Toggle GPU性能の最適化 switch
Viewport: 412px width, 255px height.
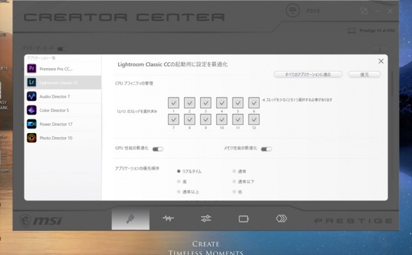click(158, 149)
